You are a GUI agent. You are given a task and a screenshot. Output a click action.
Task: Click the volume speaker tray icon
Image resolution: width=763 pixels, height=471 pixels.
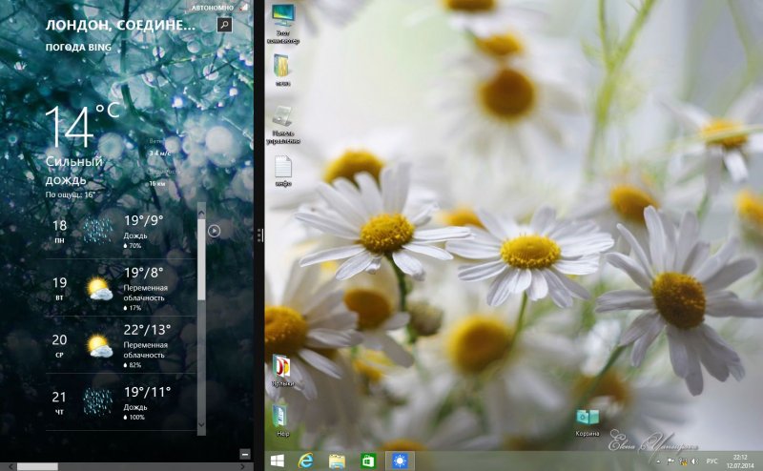[x=695, y=461]
